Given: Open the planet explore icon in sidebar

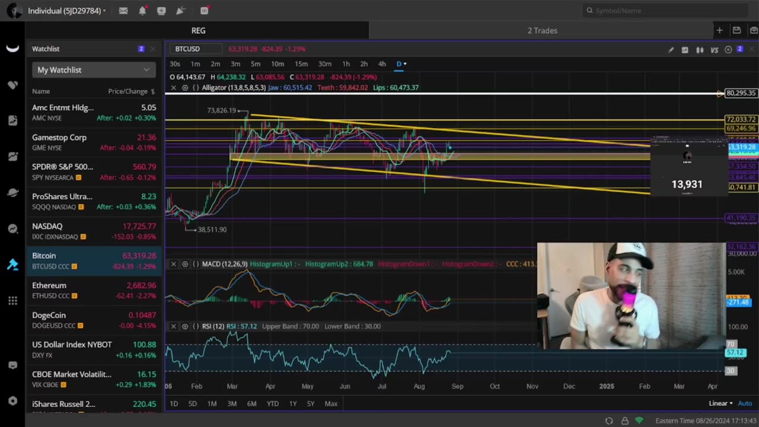Looking at the screenshot, I should 12,193.
